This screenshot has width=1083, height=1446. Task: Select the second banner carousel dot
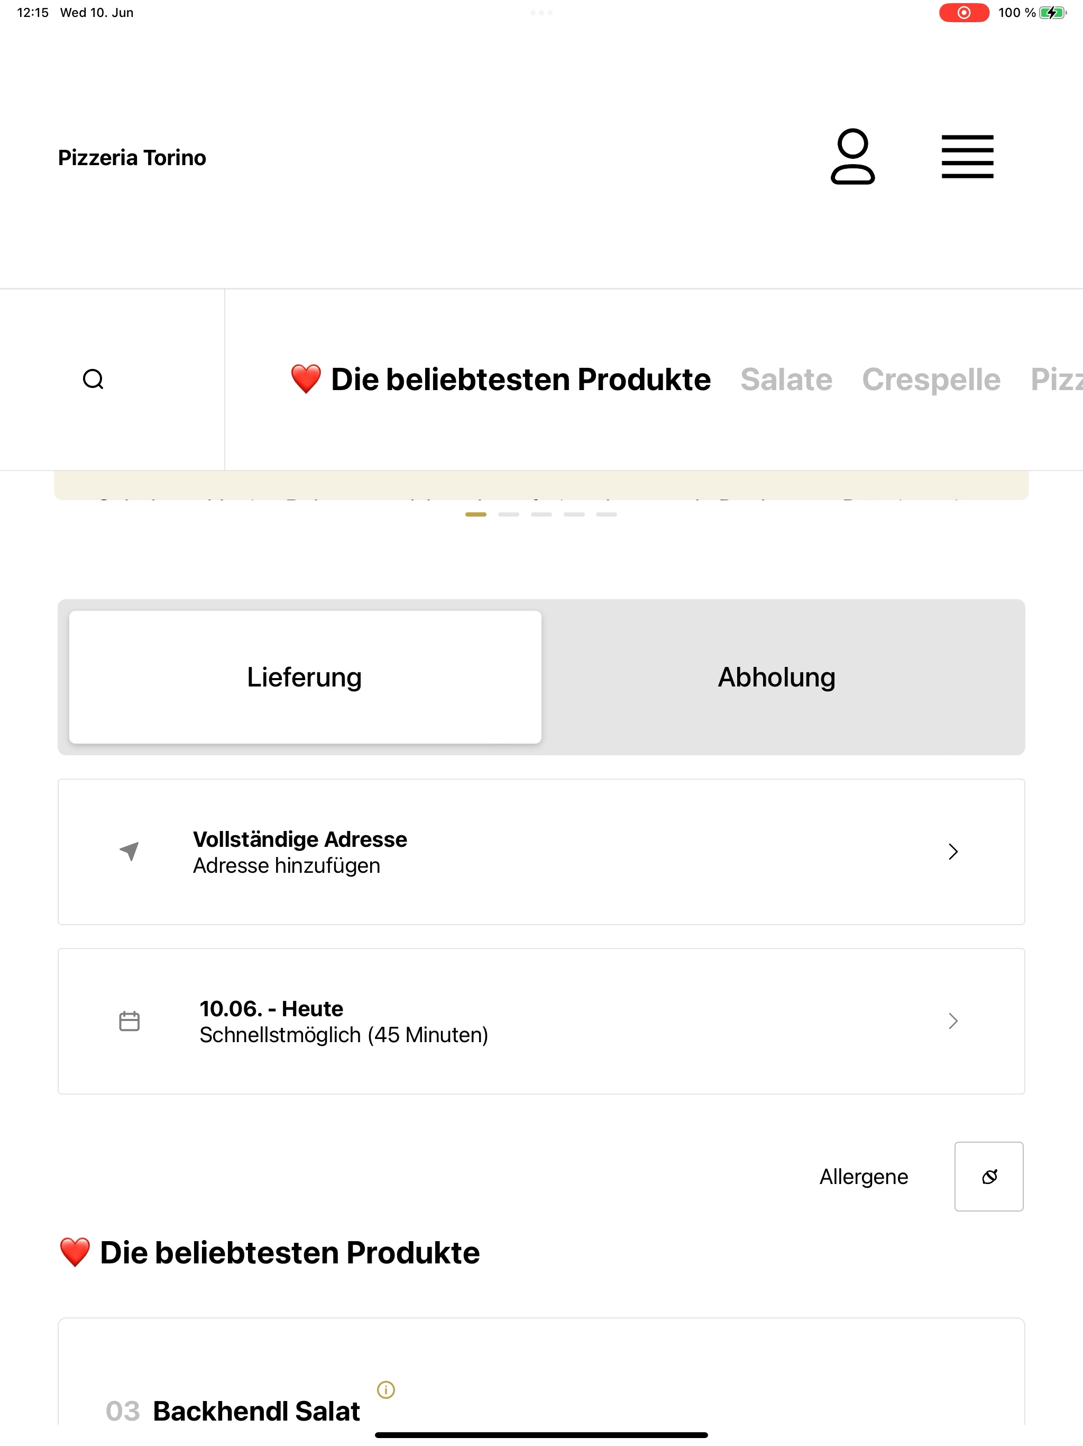508,514
